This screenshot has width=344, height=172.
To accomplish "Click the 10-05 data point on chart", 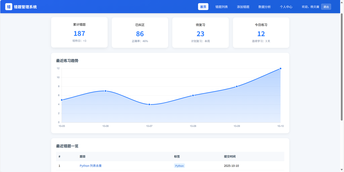I will [x=62, y=100].
